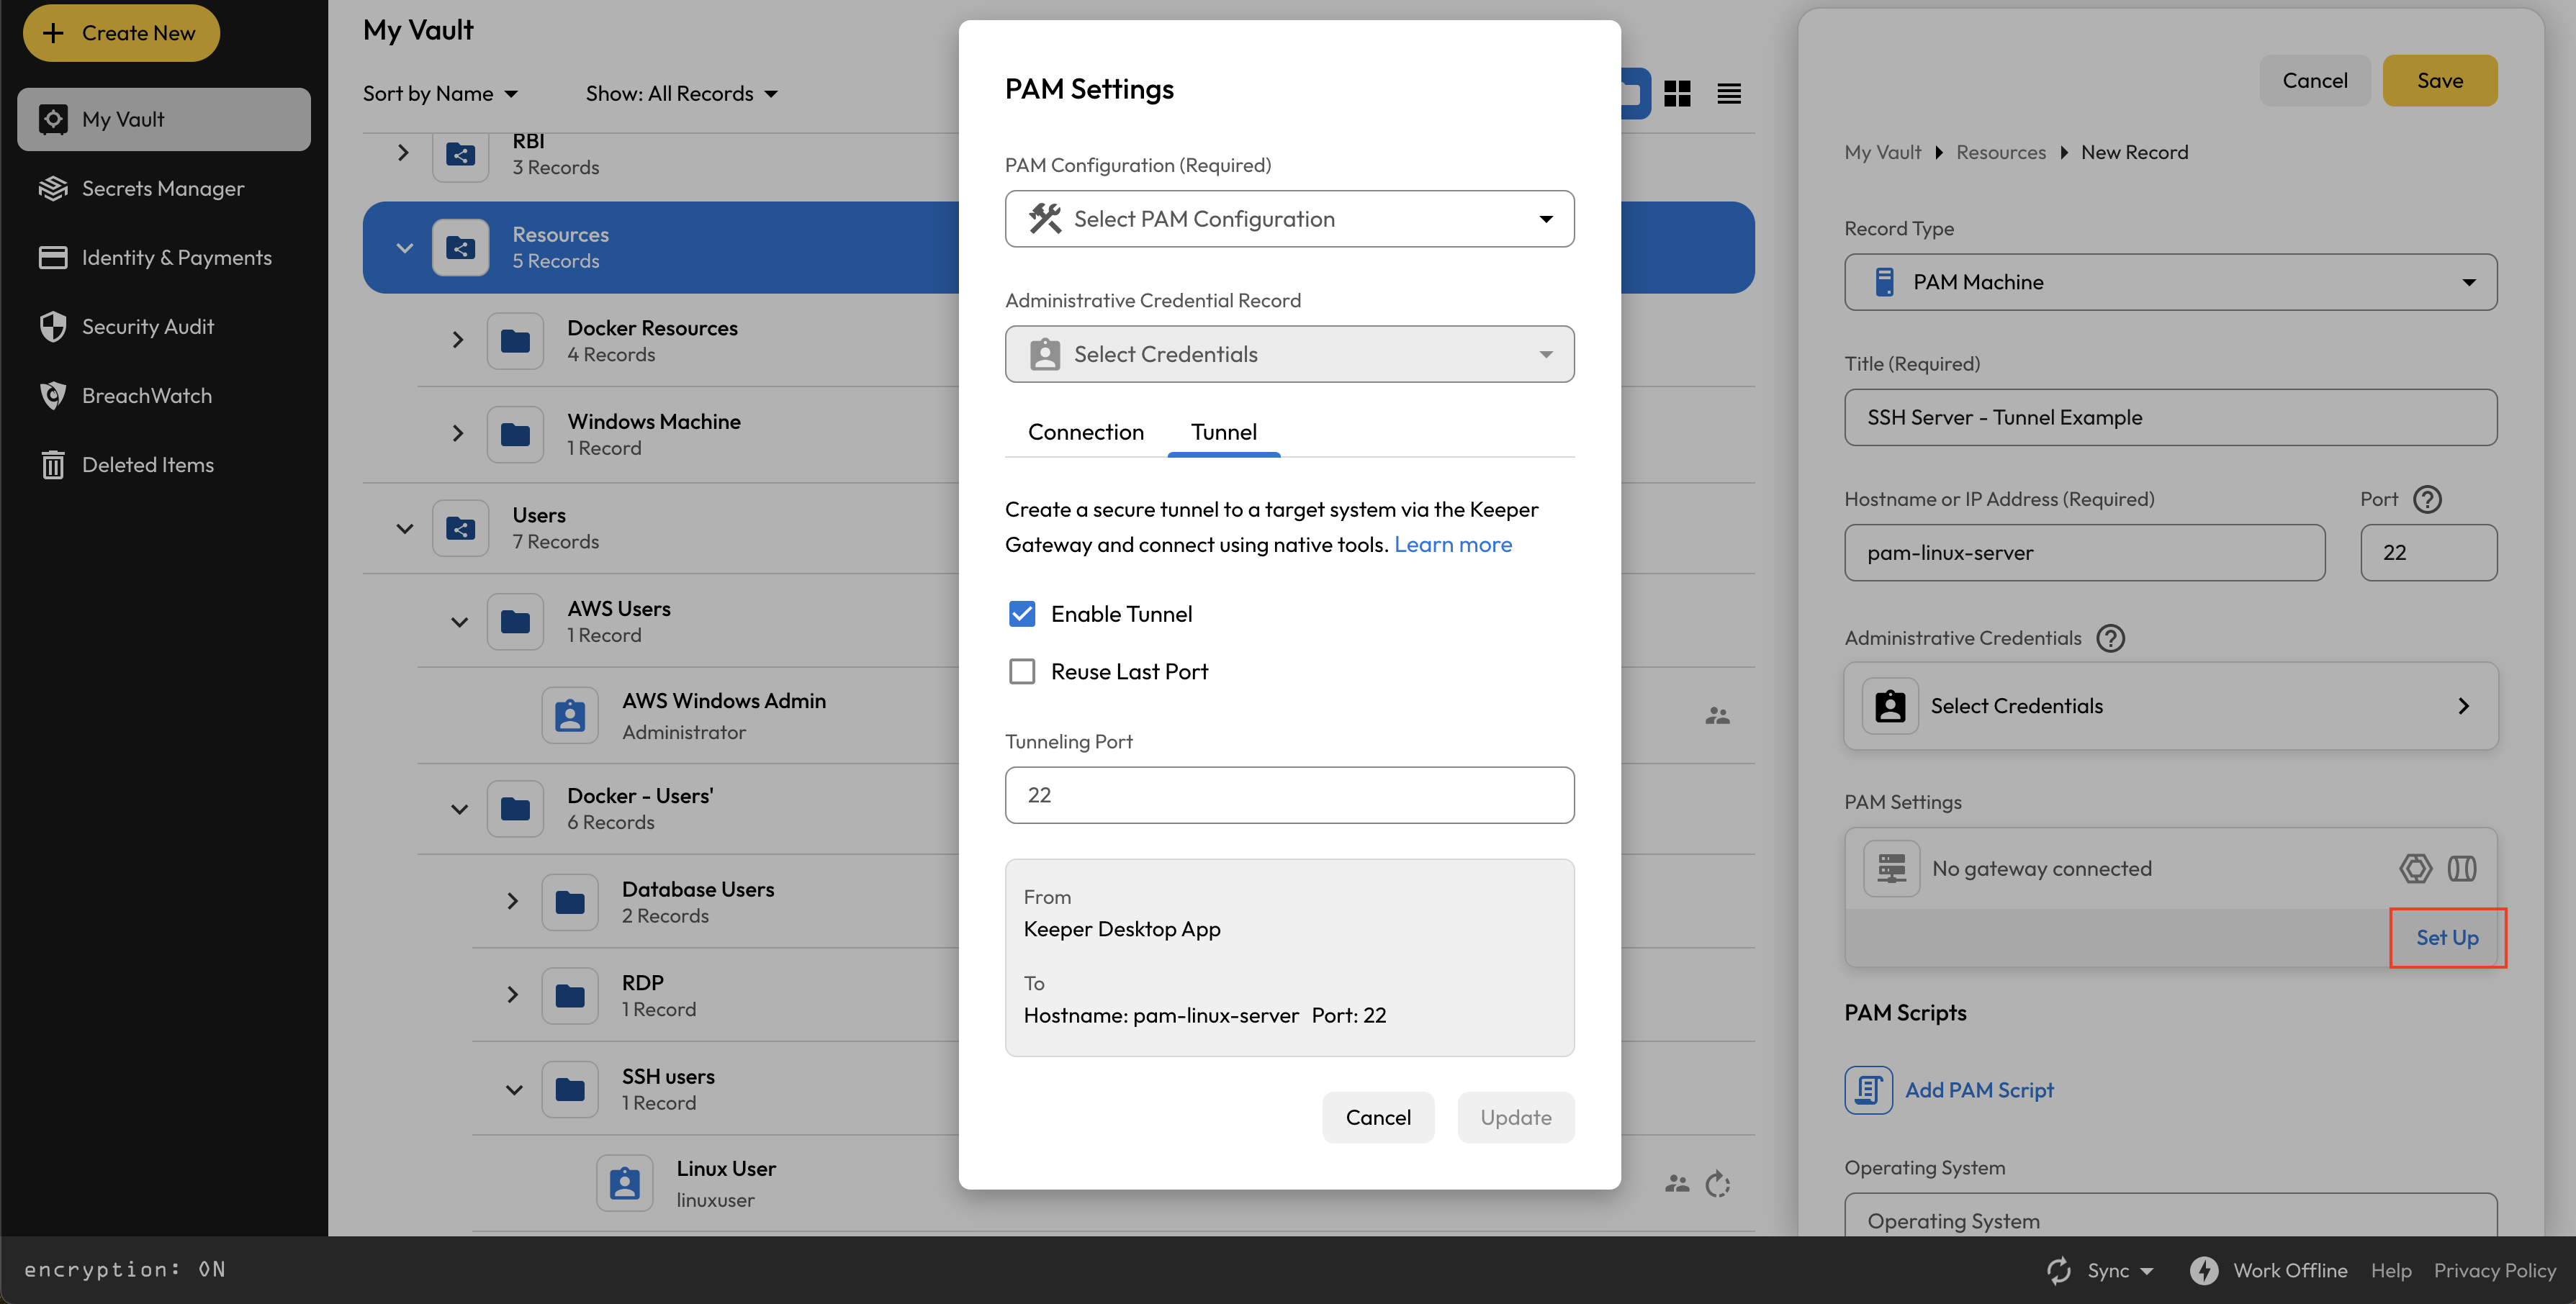
Task: Open the Select PAM Configuration dropdown
Action: 1289,219
